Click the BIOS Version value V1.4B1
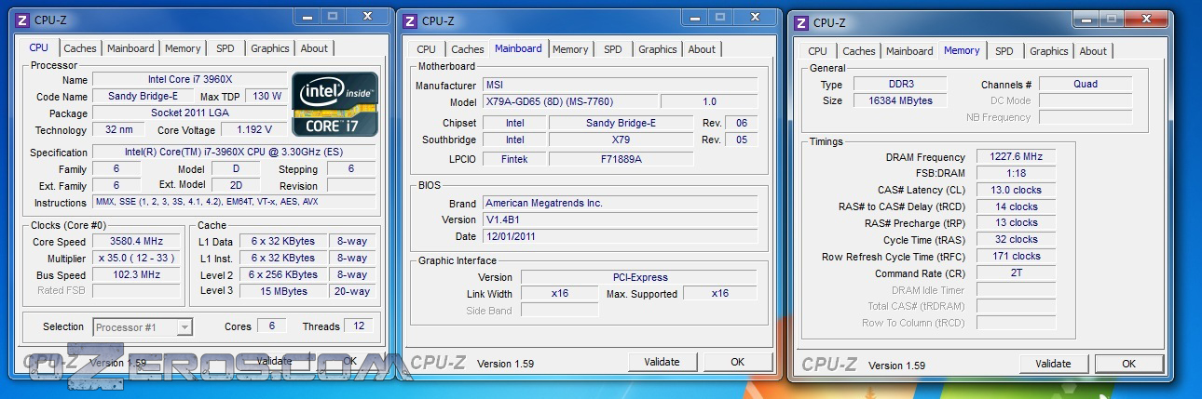1202x399 pixels. pos(620,219)
